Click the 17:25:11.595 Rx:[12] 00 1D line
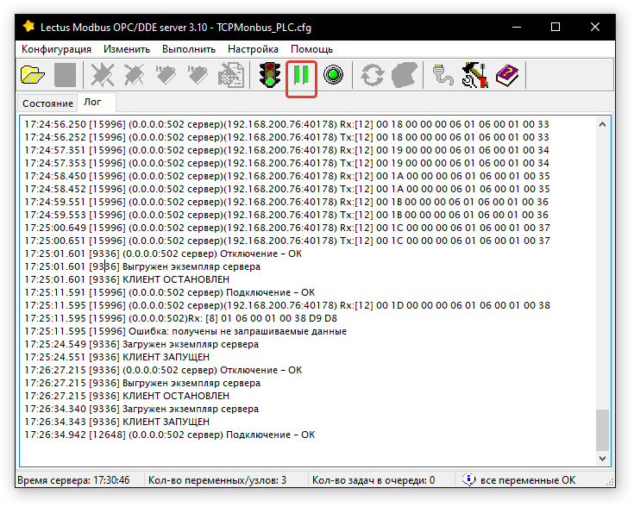Viewport: 634px width, 507px height. (287, 305)
